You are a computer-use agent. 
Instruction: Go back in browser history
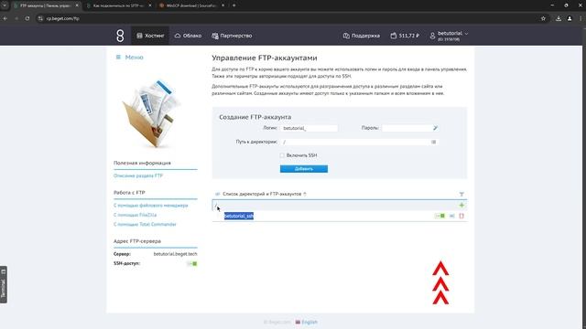5,18
